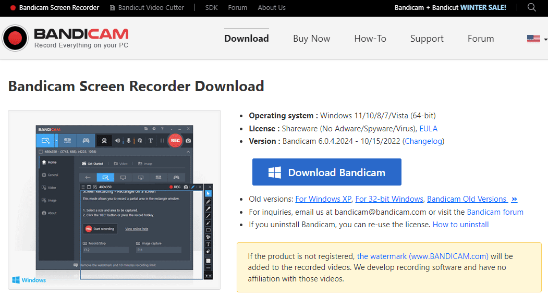This screenshot has height=308, width=548.
Task: Open the How-To navigation item
Action: point(370,39)
